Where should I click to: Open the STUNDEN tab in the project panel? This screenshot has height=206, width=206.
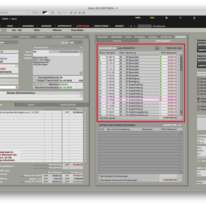[x=140, y=37]
